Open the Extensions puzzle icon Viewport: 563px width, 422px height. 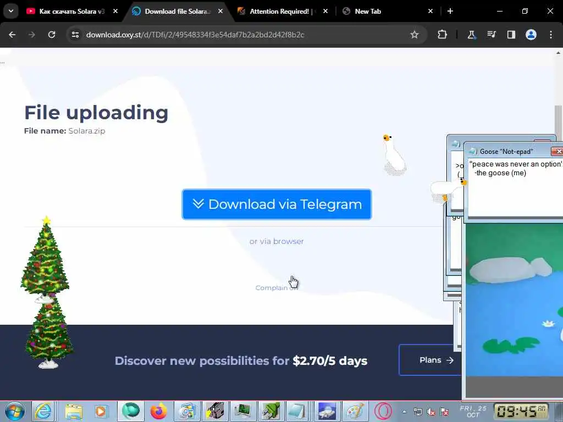(442, 35)
